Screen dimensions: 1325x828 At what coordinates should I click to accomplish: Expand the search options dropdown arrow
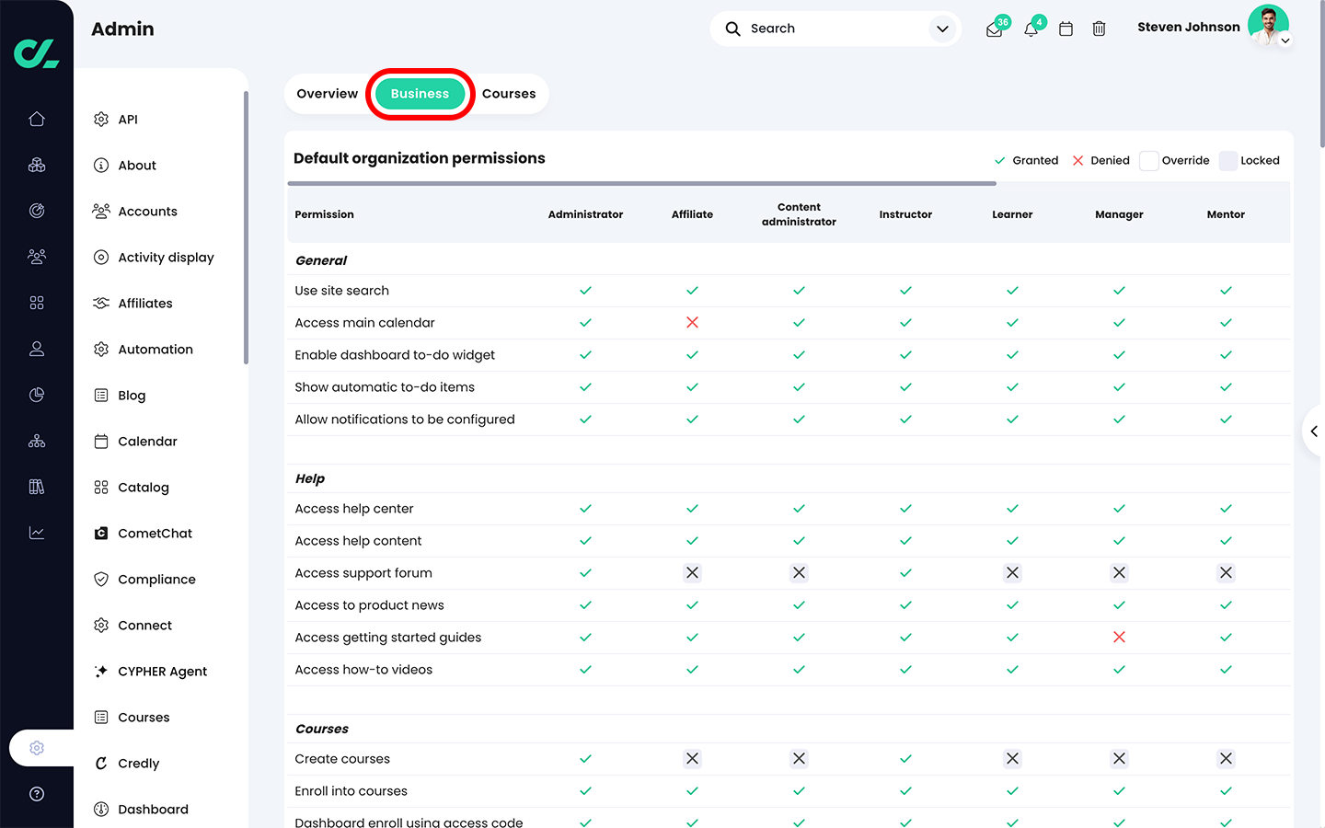tap(942, 29)
